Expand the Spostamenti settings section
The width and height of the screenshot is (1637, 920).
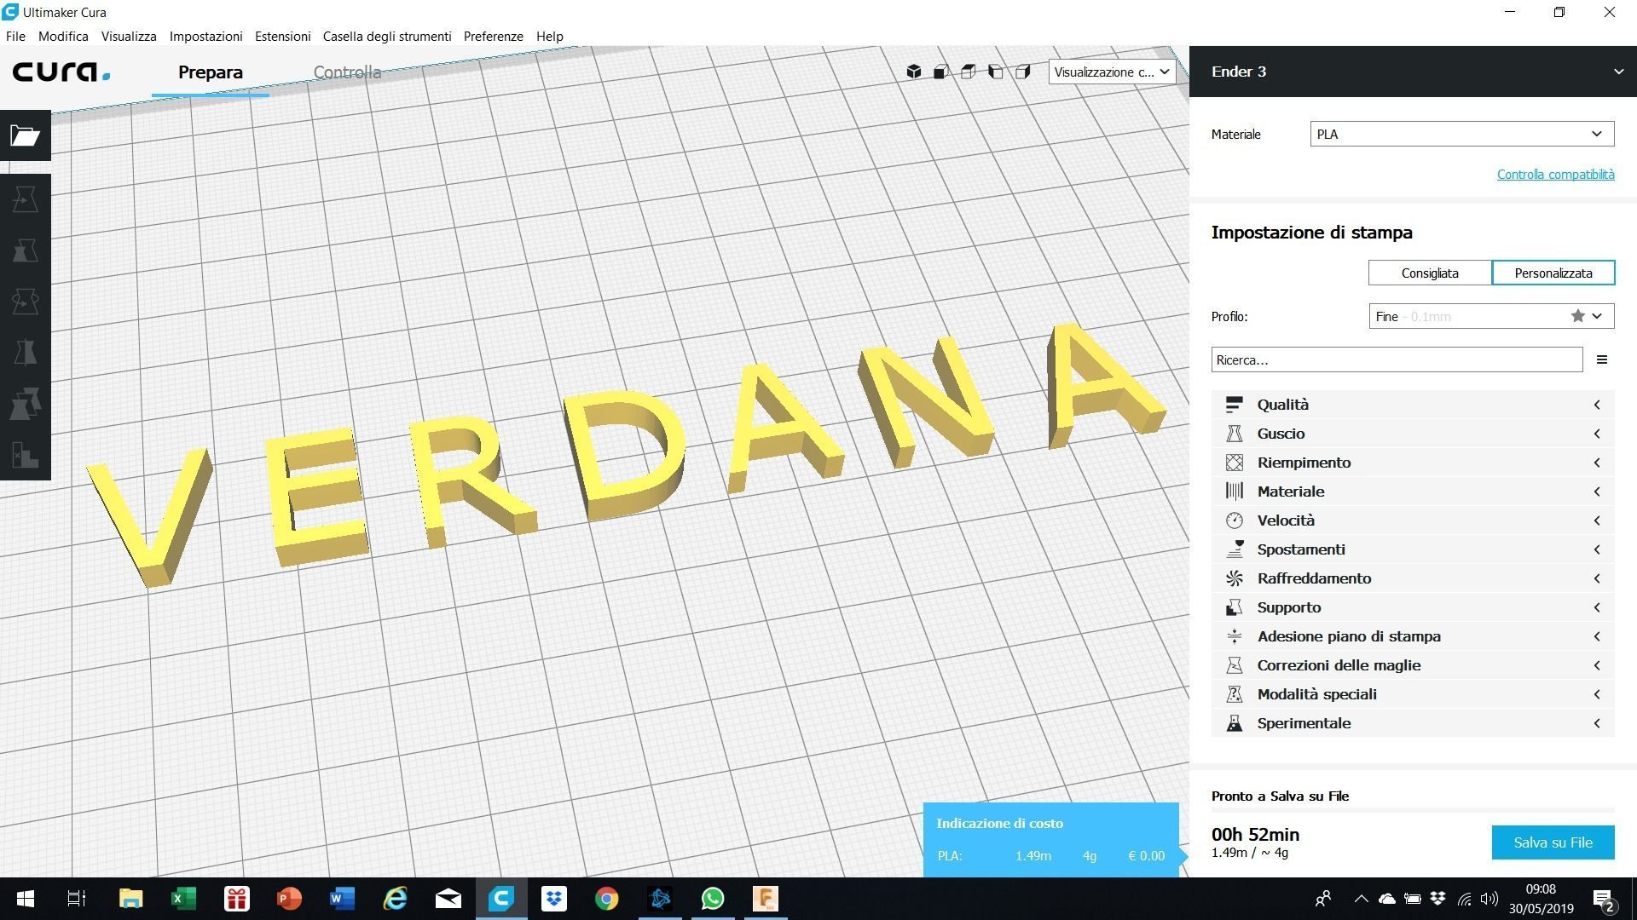(x=1413, y=549)
